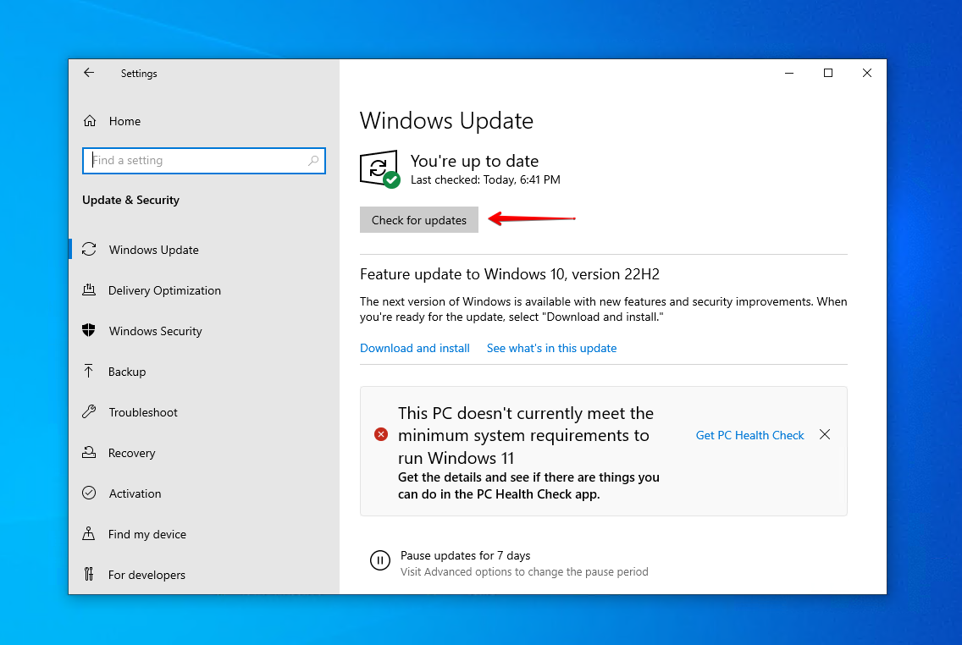Viewport: 962px width, 645px height.
Task: Click the update status icon with green check
Action: tap(379, 169)
